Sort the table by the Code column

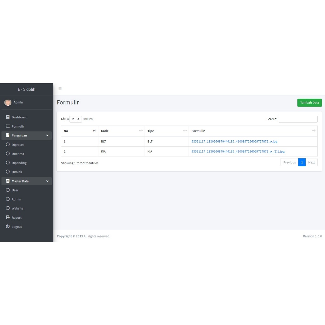pos(122,131)
